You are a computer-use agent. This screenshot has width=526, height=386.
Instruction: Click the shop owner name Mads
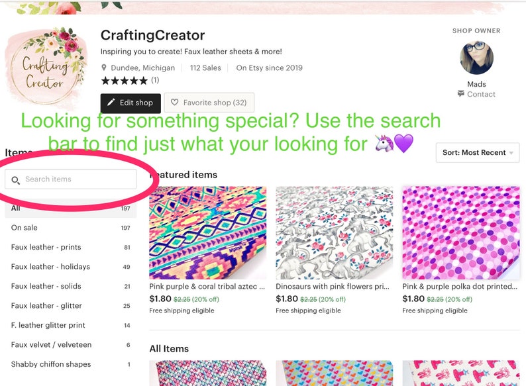tap(476, 84)
